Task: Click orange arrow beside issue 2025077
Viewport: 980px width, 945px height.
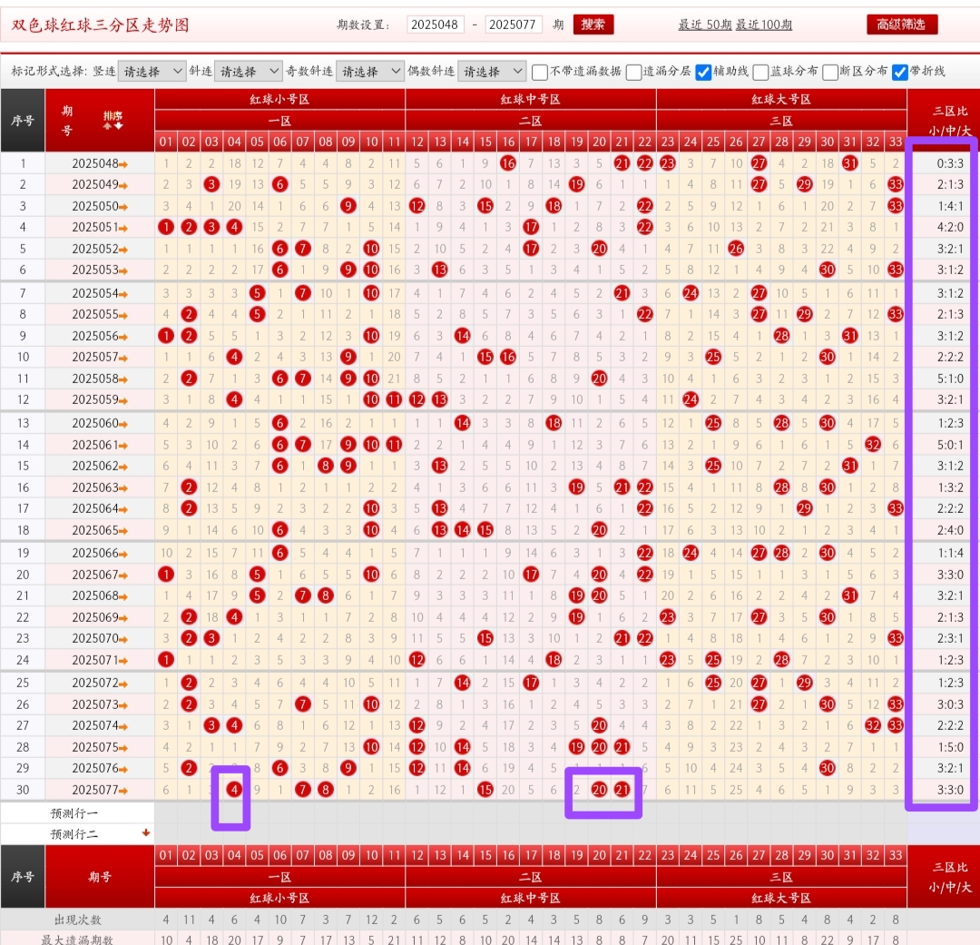Action: pyautogui.click(x=123, y=791)
